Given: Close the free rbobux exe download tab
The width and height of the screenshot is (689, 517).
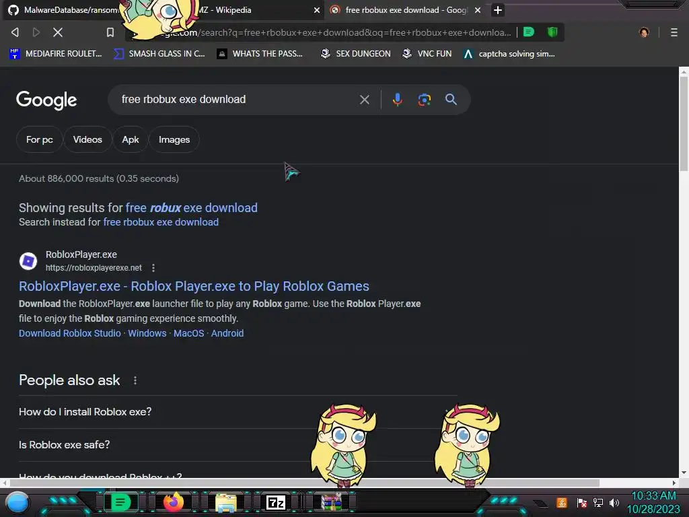Looking at the screenshot, I should pos(478,10).
